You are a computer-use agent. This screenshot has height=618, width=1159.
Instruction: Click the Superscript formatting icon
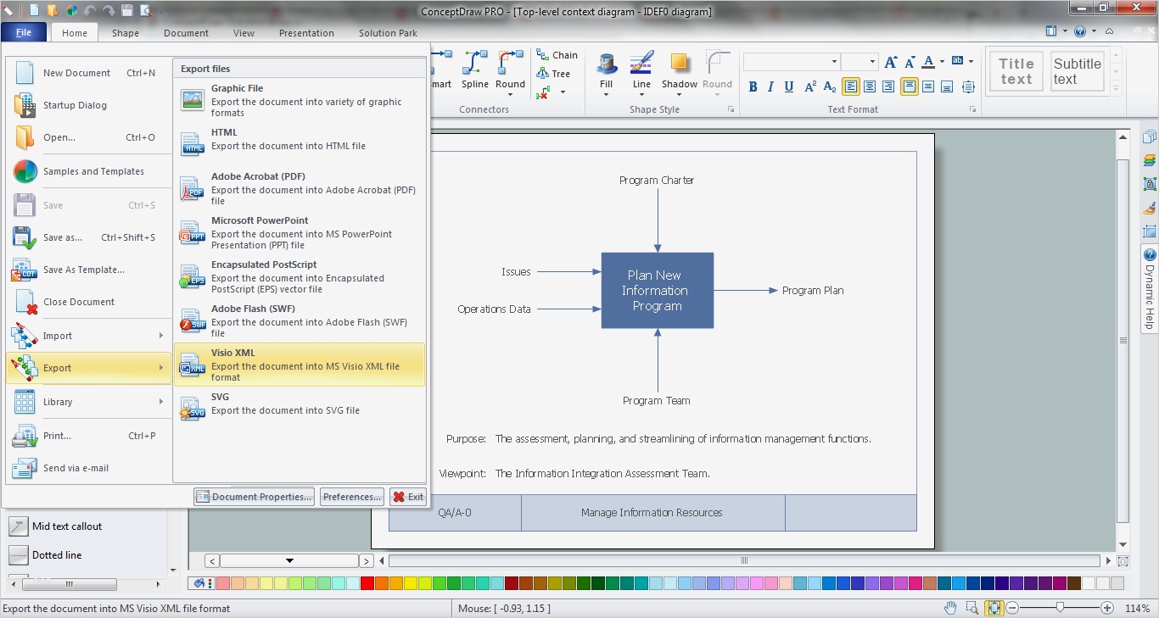[810, 86]
